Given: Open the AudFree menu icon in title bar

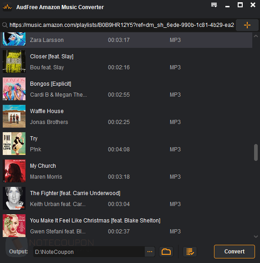Looking at the screenshot, I should (x=214, y=5).
